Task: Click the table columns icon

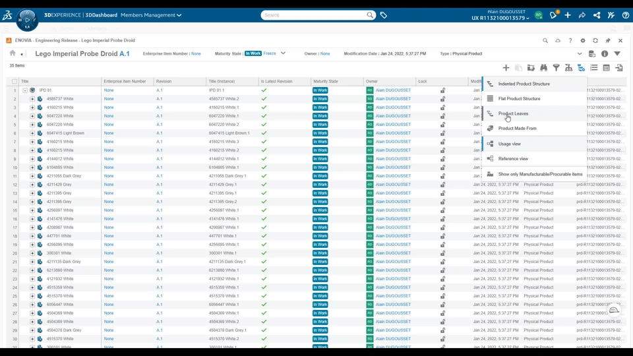Action: tap(606, 68)
